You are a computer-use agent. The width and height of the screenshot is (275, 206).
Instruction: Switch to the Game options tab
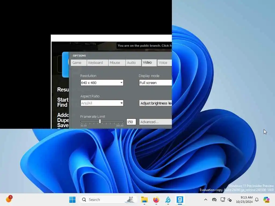pyautogui.click(x=79, y=63)
